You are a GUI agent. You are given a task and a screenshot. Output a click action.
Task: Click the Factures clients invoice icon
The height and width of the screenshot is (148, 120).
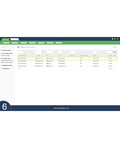pos(2,58)
